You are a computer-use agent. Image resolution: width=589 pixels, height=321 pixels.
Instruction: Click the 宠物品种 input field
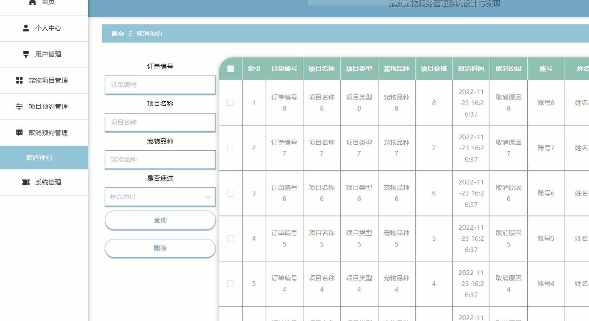[160, 159]
